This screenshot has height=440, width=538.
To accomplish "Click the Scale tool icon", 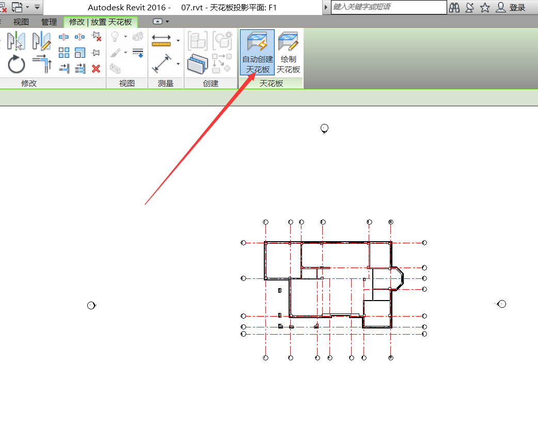I will [x=80, y=53].
